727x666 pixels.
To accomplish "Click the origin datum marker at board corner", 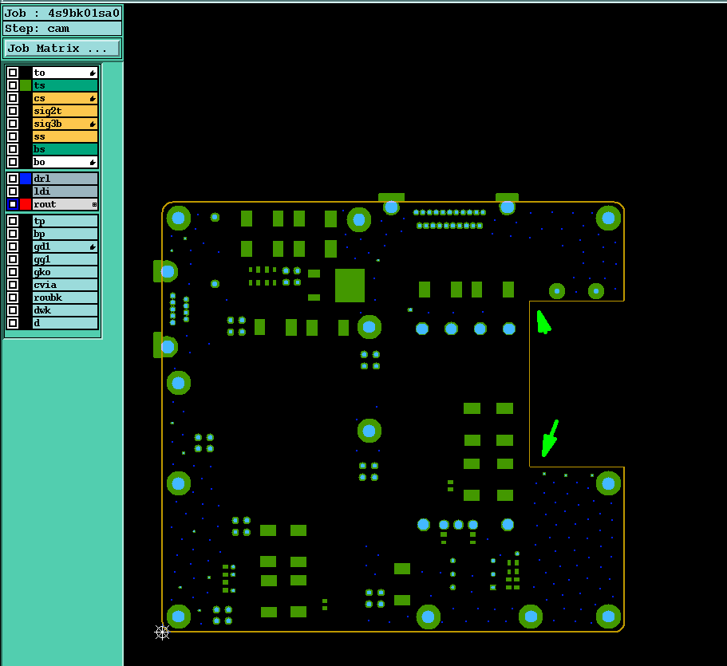I will 162,633.
